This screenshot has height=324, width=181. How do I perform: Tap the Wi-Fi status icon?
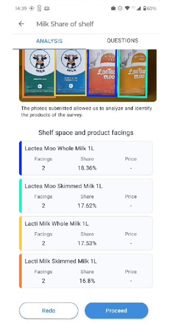coord(127,9)
